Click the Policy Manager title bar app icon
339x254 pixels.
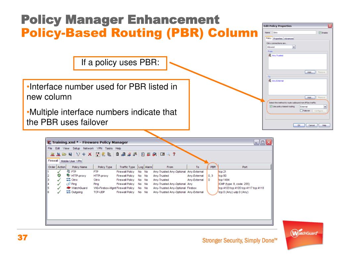point(49,142)
